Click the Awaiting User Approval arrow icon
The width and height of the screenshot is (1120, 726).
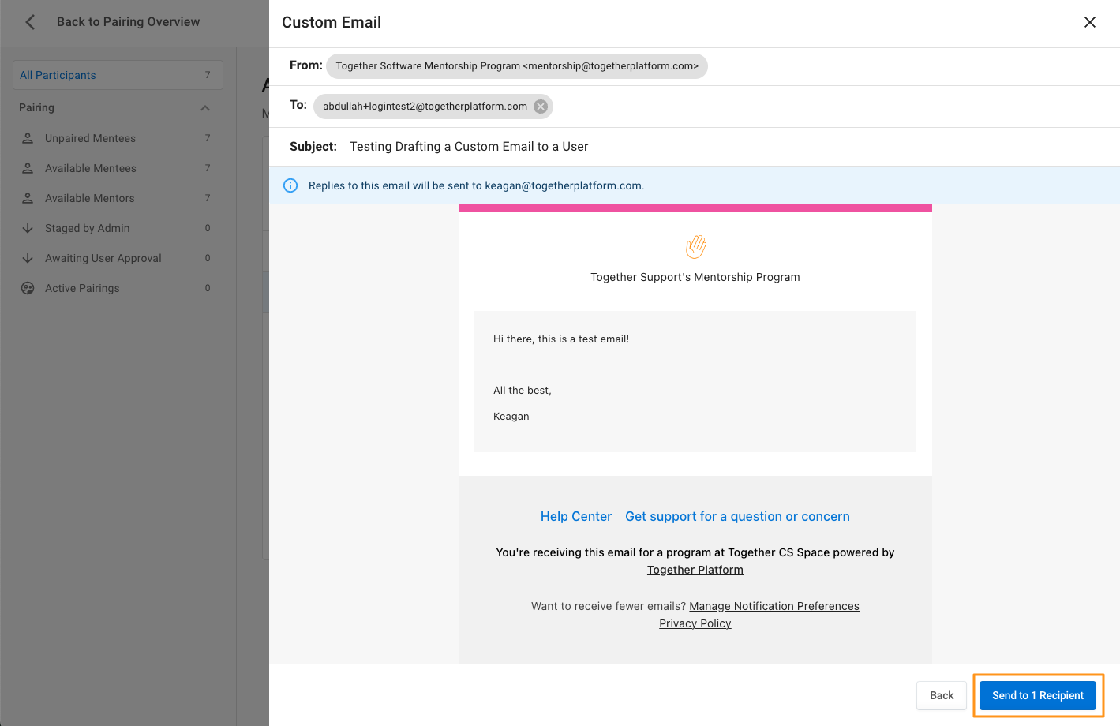click(x=27, y=258)
